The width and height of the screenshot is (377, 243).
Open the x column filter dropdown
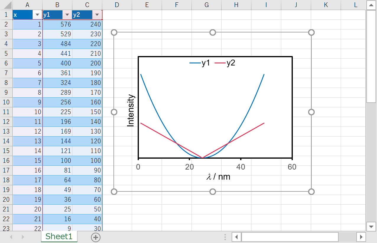tap(37, 15)
